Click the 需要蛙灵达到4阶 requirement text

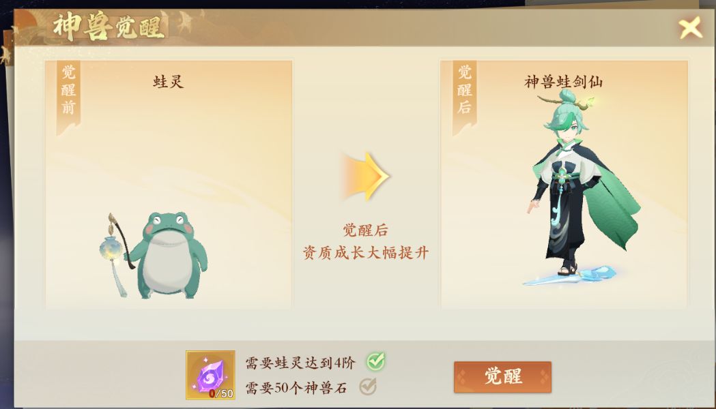300,363
